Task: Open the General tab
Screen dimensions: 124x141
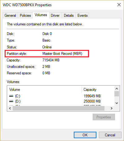Action: tap(10, 15)
